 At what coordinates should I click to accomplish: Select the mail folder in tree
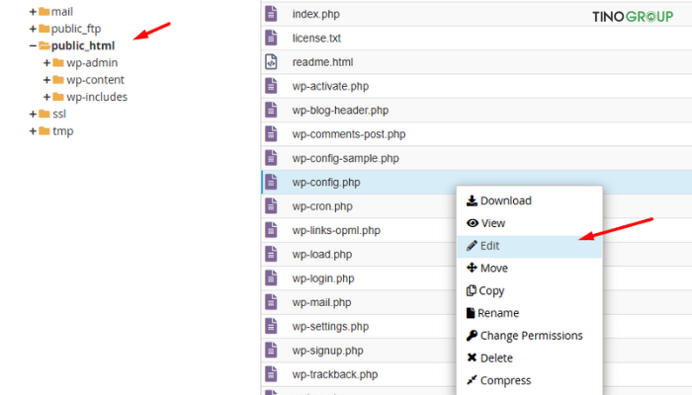[61, 12]
